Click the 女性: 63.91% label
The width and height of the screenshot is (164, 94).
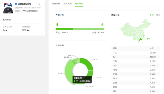98,33
